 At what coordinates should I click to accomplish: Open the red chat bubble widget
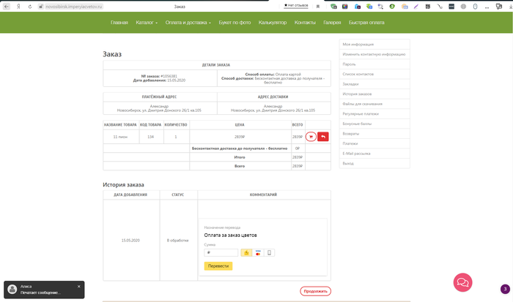[462, 282]
